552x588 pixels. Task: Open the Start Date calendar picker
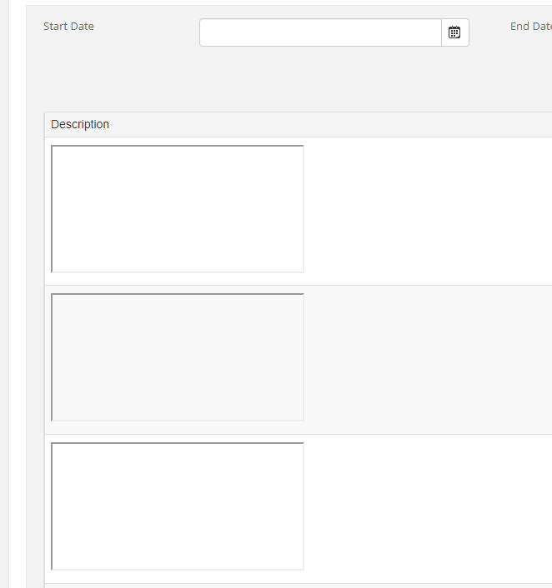point(454,32)
